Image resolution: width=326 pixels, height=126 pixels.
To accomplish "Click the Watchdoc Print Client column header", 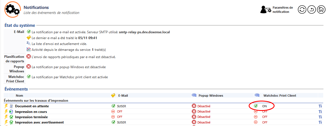I will point(280,96).
